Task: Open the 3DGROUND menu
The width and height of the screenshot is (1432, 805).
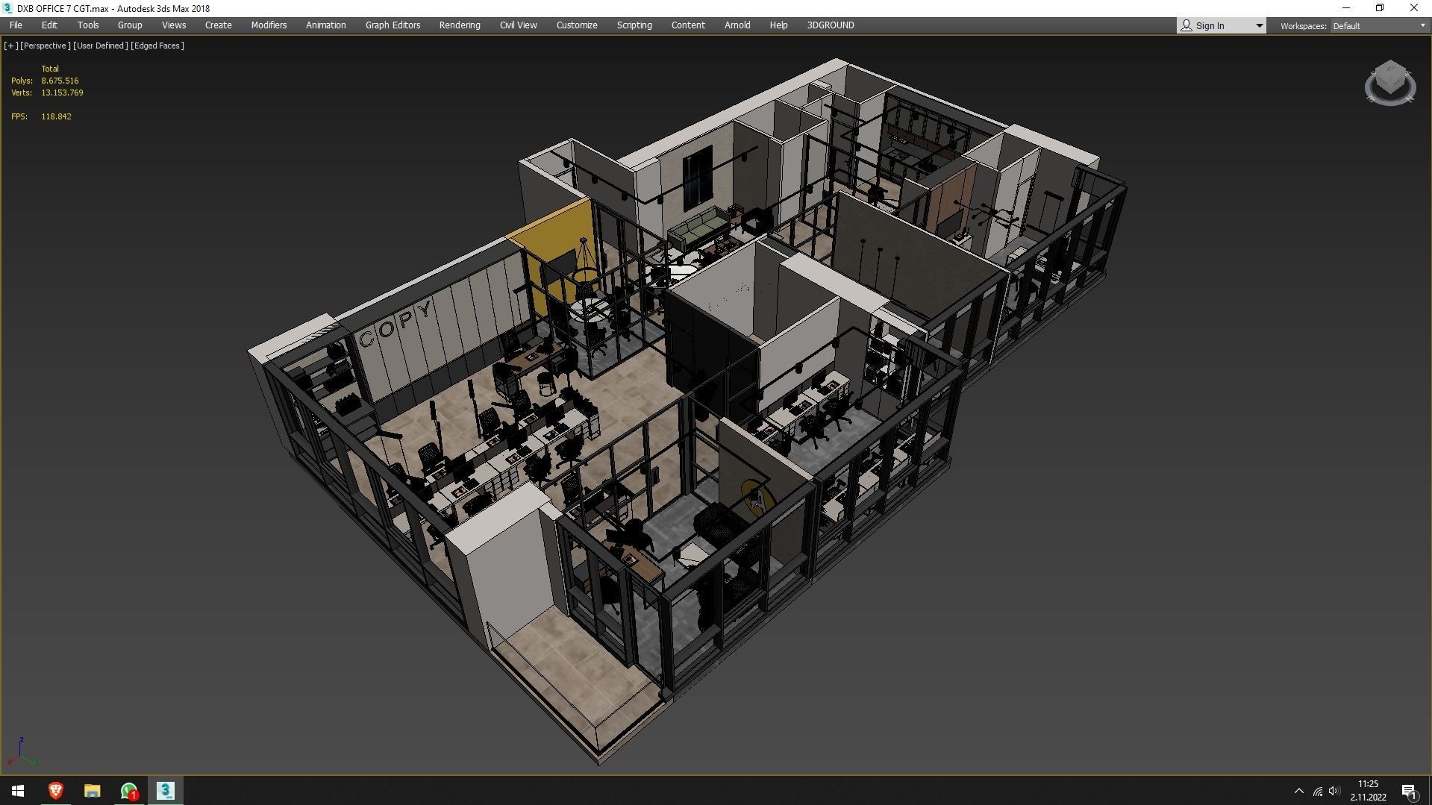Action: tap(831, 25)
